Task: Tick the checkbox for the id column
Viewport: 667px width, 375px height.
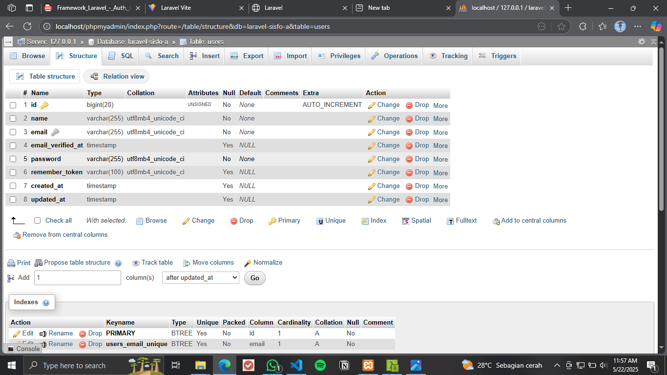Action: pos(13,105)
